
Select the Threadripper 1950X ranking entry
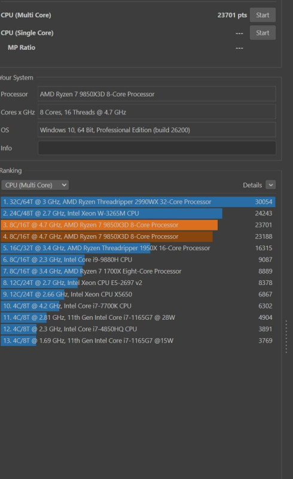138,248
